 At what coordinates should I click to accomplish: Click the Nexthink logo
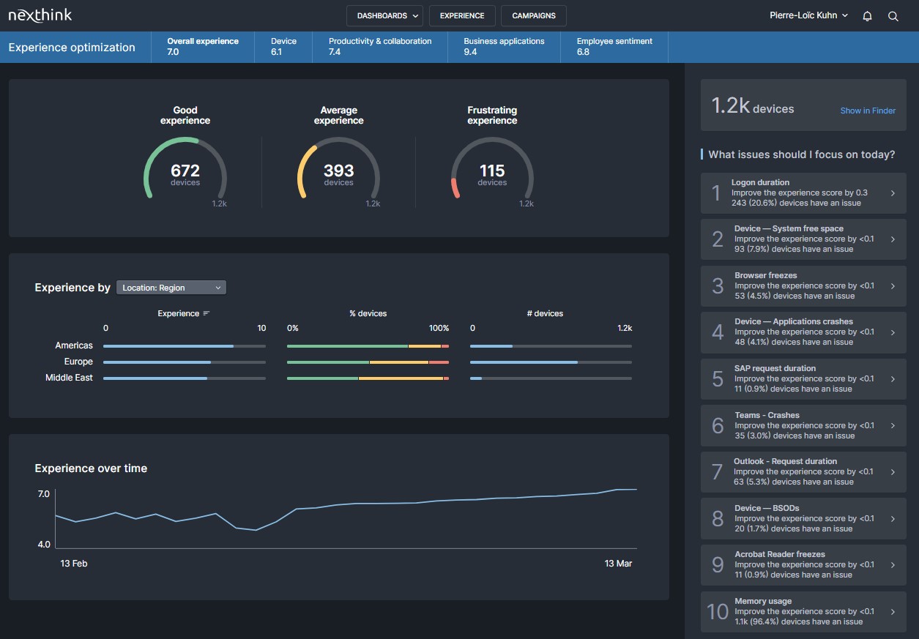tap(41, 14)
